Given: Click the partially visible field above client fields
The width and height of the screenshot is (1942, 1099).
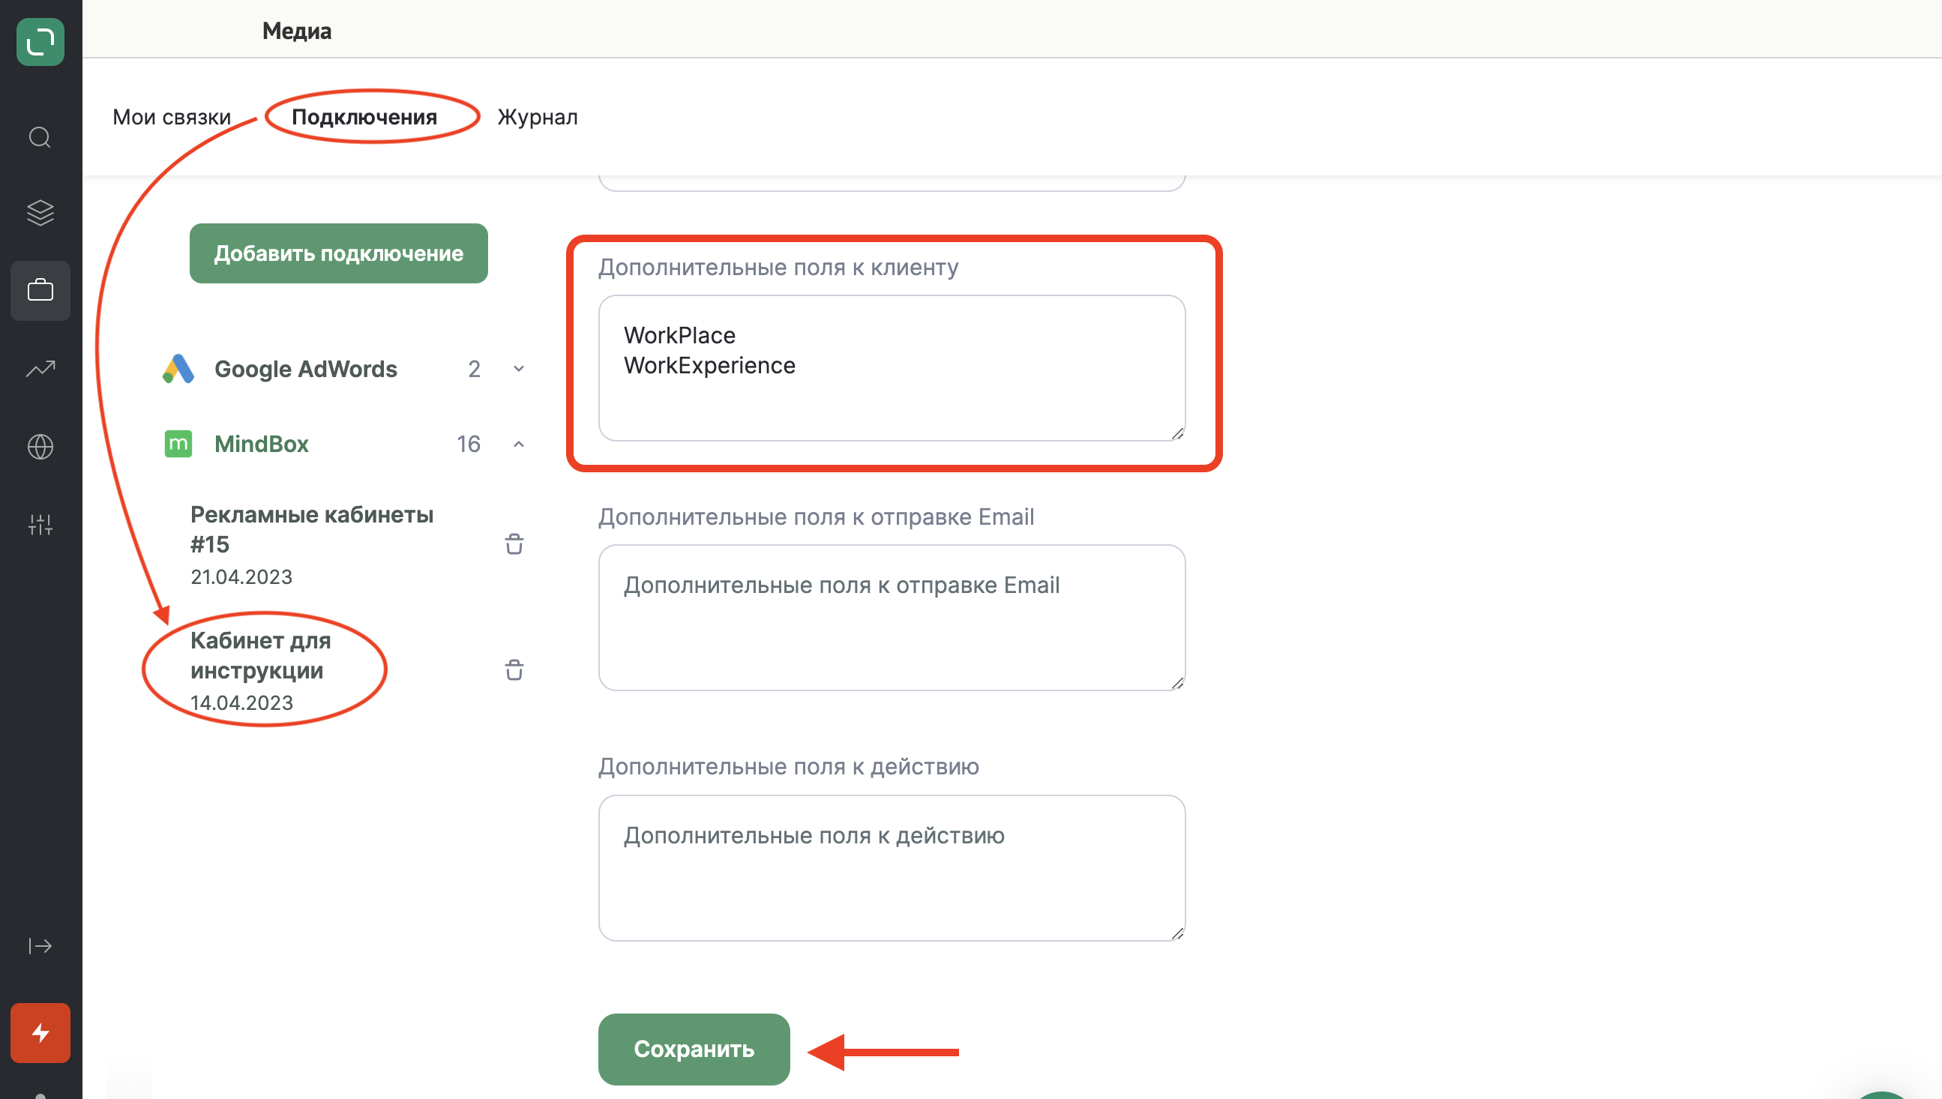Looking at the screenshot, I should point(892,184).
